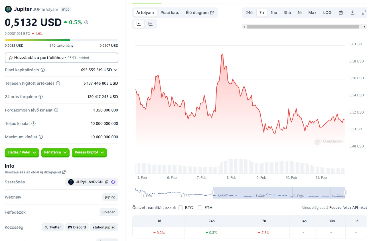Click the 0,5132 USD price
The image size is (371, 241).
33,22
